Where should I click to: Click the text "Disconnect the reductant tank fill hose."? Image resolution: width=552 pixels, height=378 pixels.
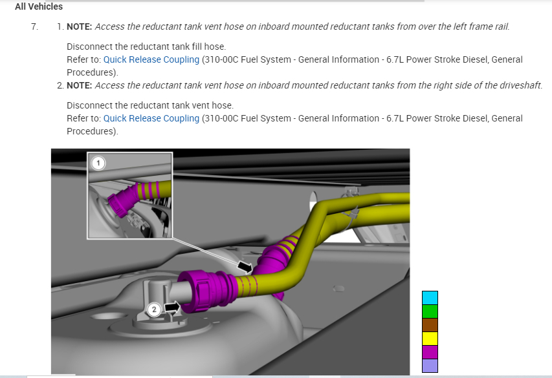[x=146, y=47]
